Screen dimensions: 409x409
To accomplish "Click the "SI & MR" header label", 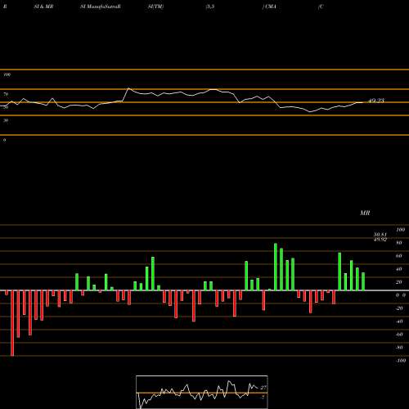I will 43,7.
